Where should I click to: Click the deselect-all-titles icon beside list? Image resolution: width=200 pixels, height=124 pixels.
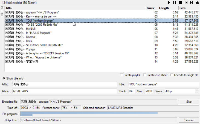[x=2, y=11]
